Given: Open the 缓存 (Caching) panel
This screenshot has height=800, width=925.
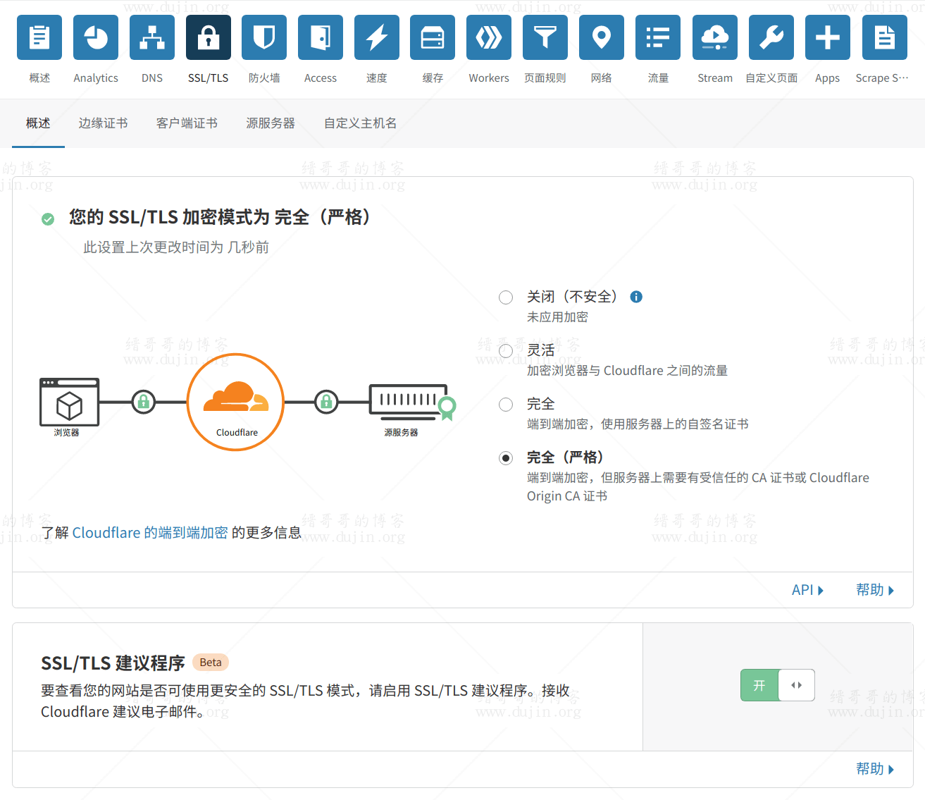Looking at the screenshot, I should click(433, 37).
